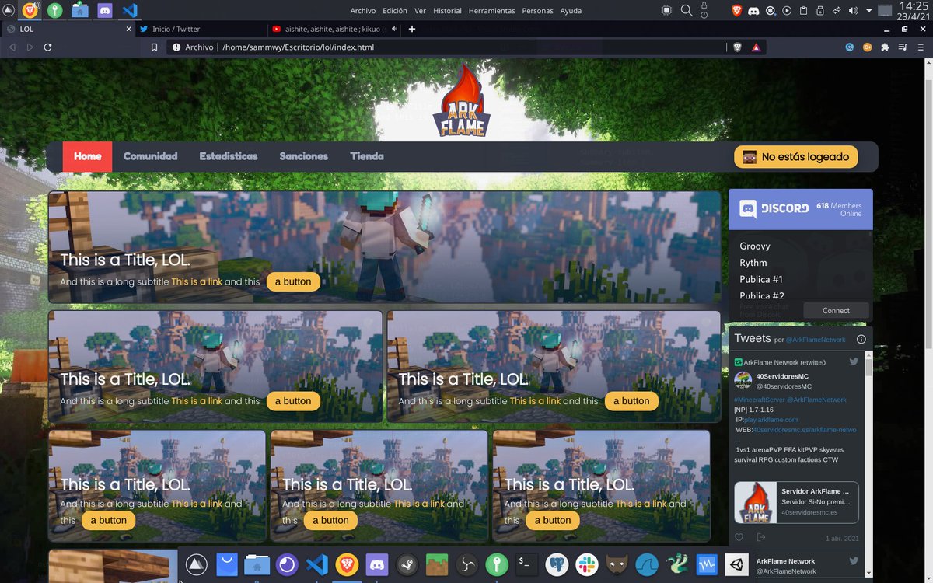Open the Archivo menu

363,11
